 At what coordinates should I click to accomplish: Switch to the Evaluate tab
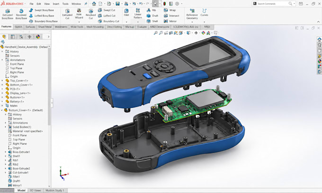click(x=142, y=27)
